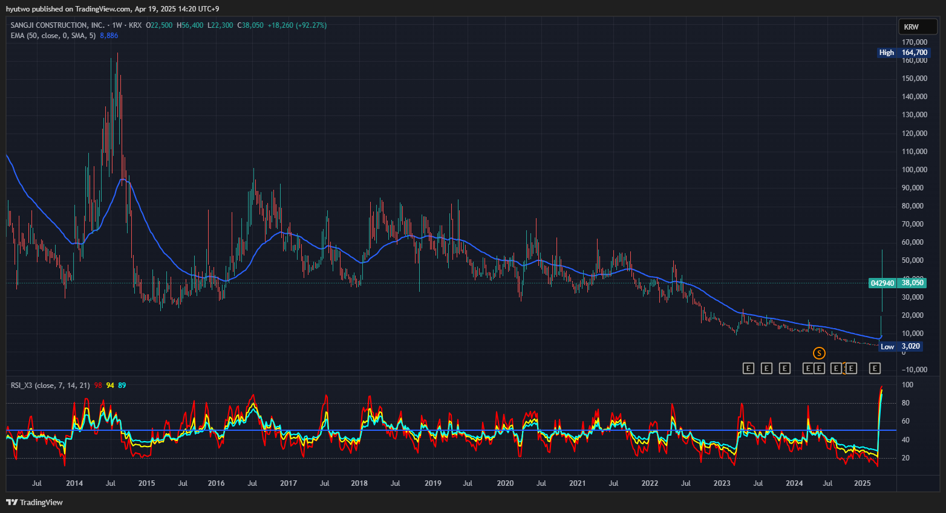946x513 pixels.
Task: Click the leftmost earnings E marker
Action: click(748, 368)
